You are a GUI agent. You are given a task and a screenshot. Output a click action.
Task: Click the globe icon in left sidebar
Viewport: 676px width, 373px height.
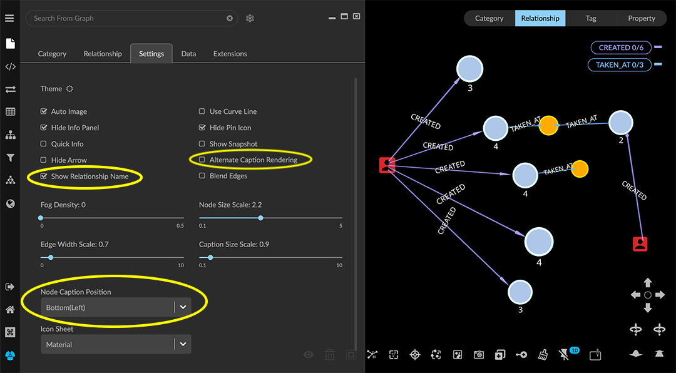[10, 203]
